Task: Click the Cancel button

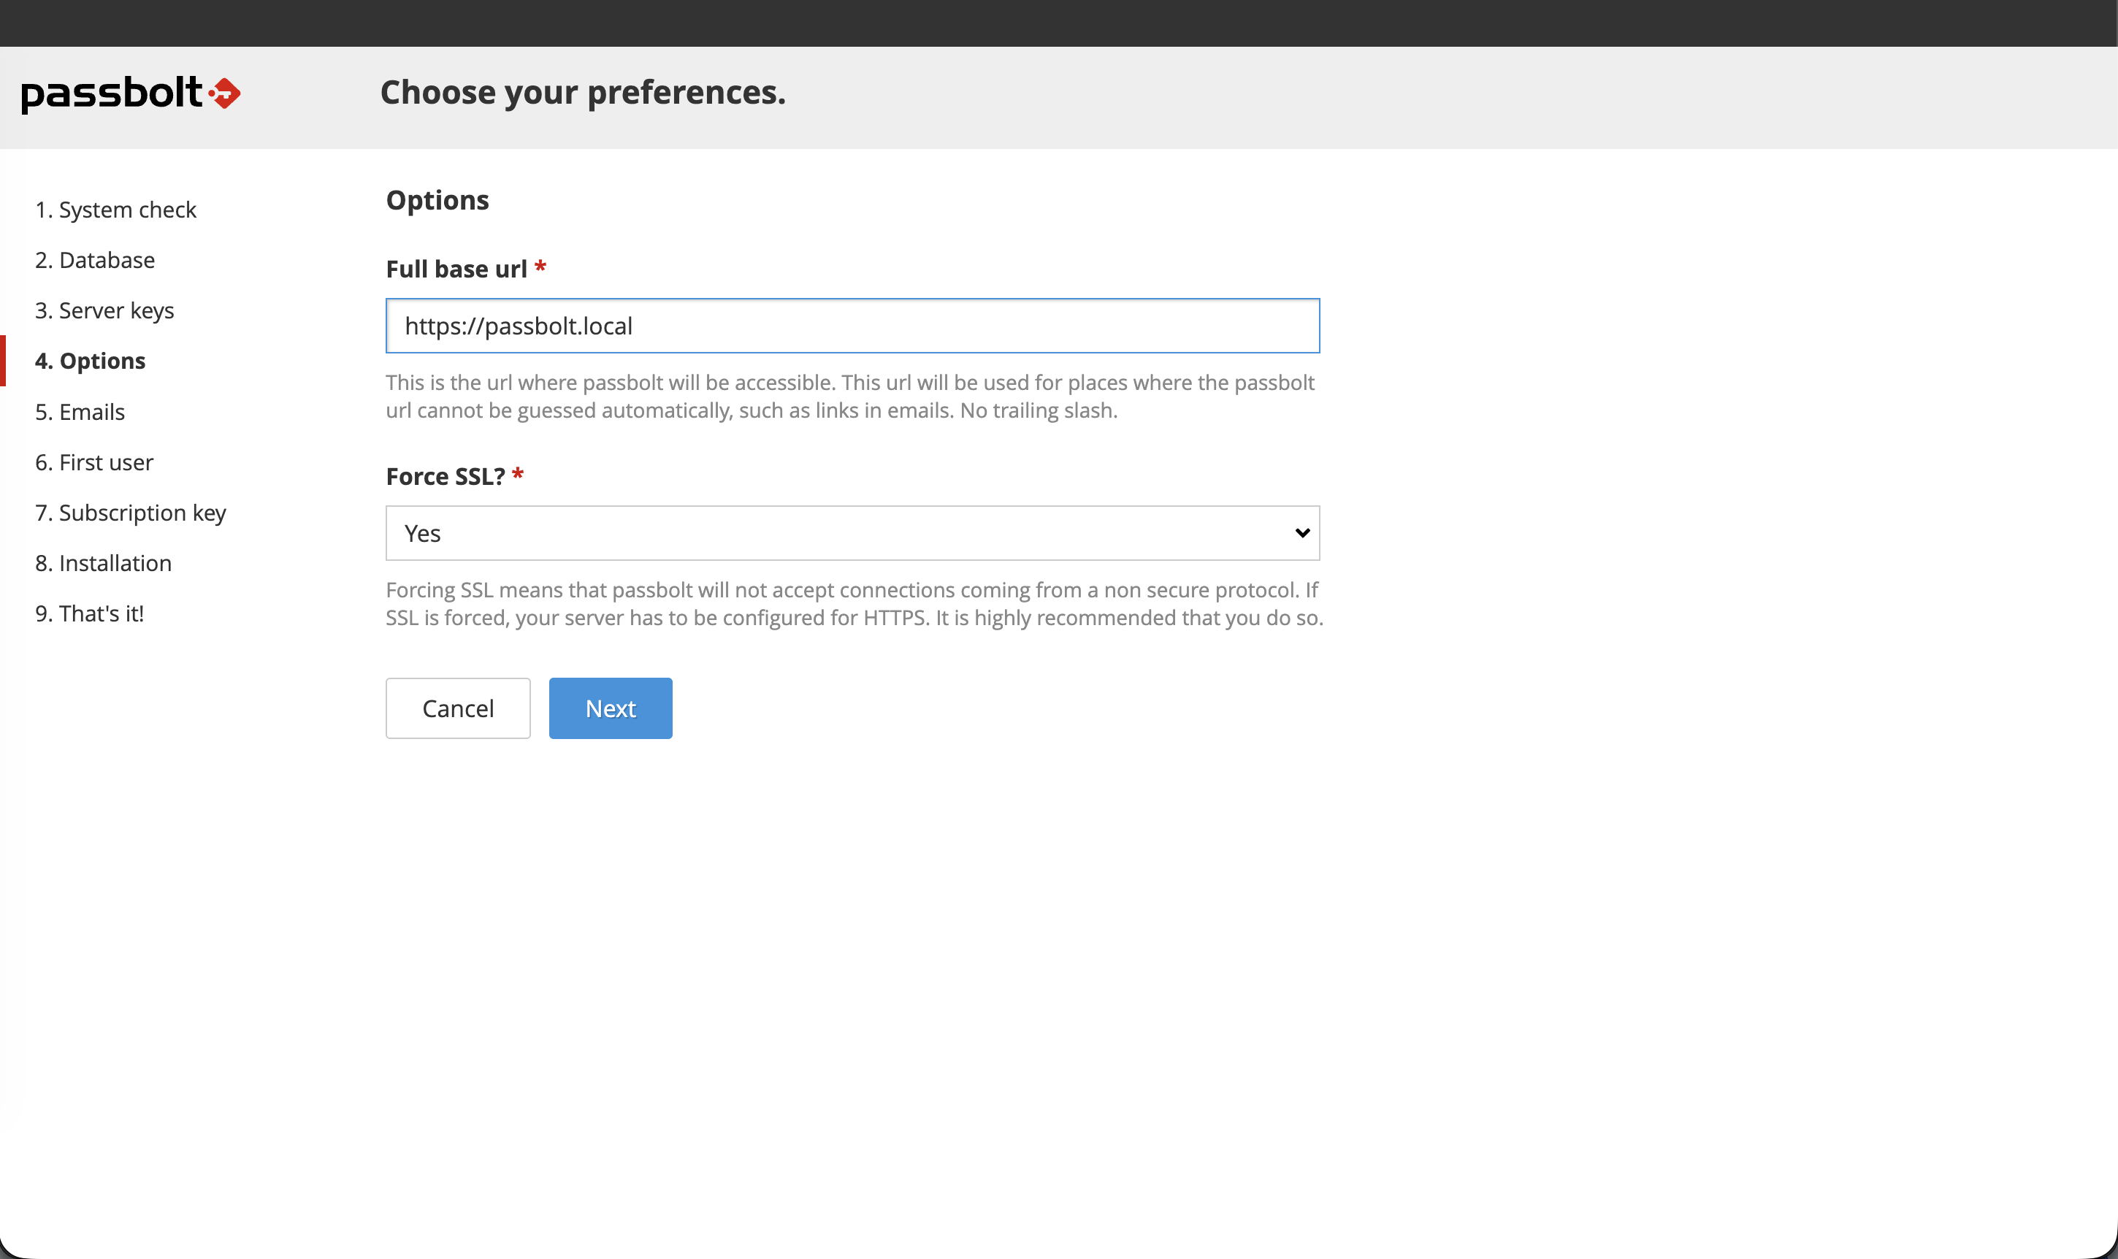Action: click(458, 708)
